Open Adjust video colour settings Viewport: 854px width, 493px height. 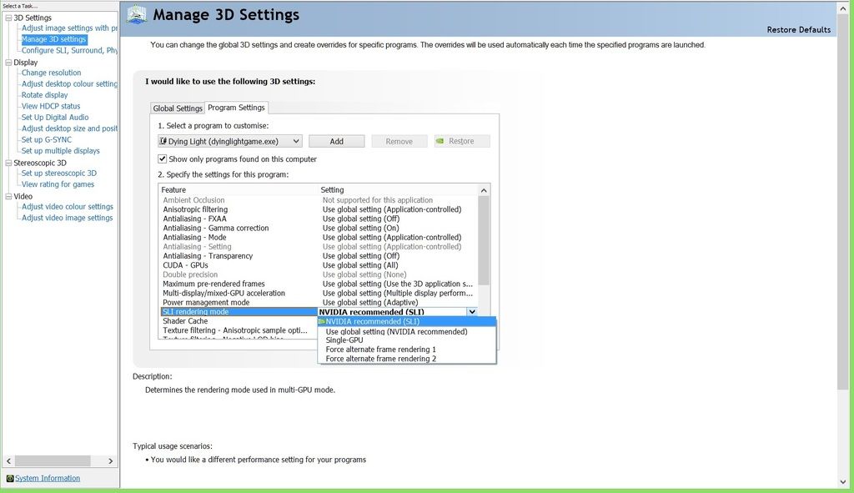(68, 207)
